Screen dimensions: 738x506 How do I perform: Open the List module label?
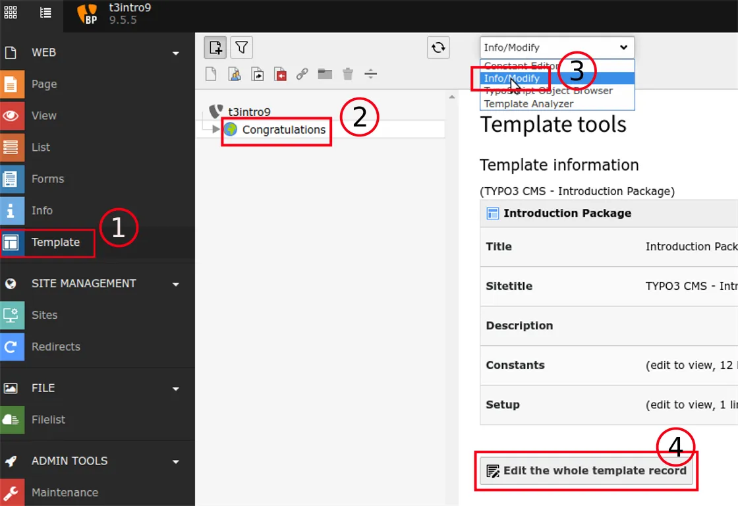coord(40,148)
